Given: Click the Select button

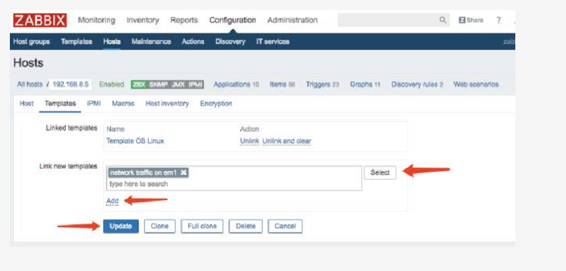Looking at the screenshot, I should click(380, 172).
